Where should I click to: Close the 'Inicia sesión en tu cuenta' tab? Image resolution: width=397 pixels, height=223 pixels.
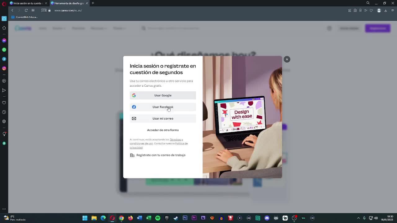(x=46, y=3)
